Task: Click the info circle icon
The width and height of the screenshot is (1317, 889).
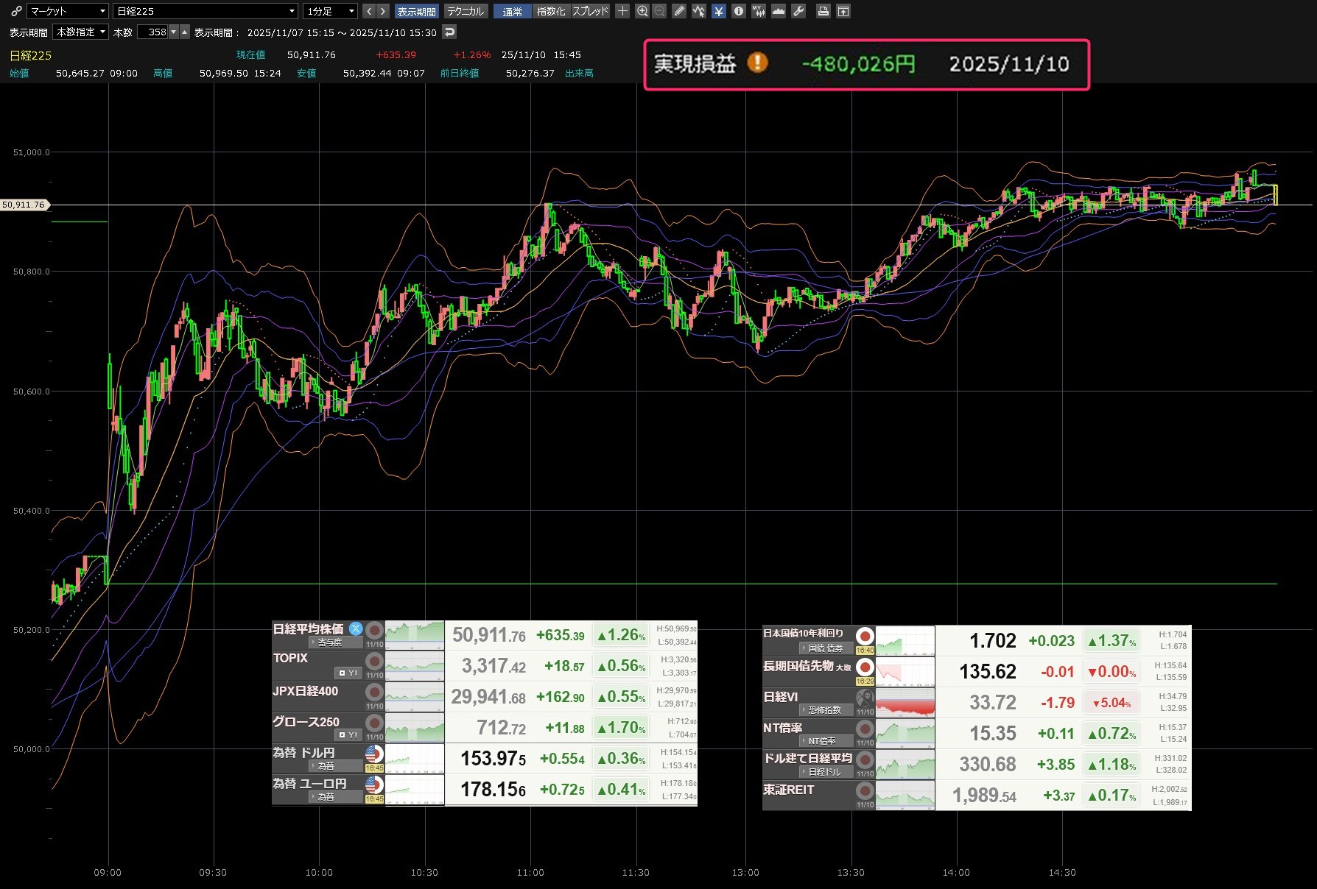Action: 738,11
